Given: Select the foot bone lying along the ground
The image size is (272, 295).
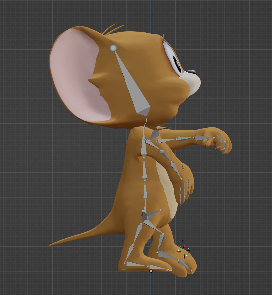Looking at the screenshot, I should pos(135,264).
